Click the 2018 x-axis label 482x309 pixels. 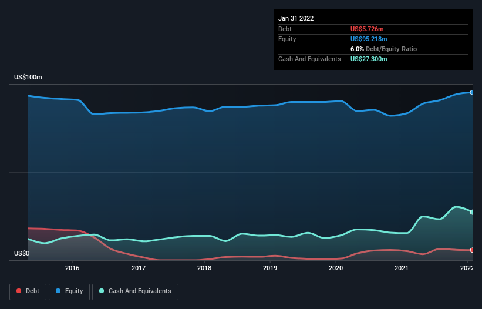click(x=204, y=268)
